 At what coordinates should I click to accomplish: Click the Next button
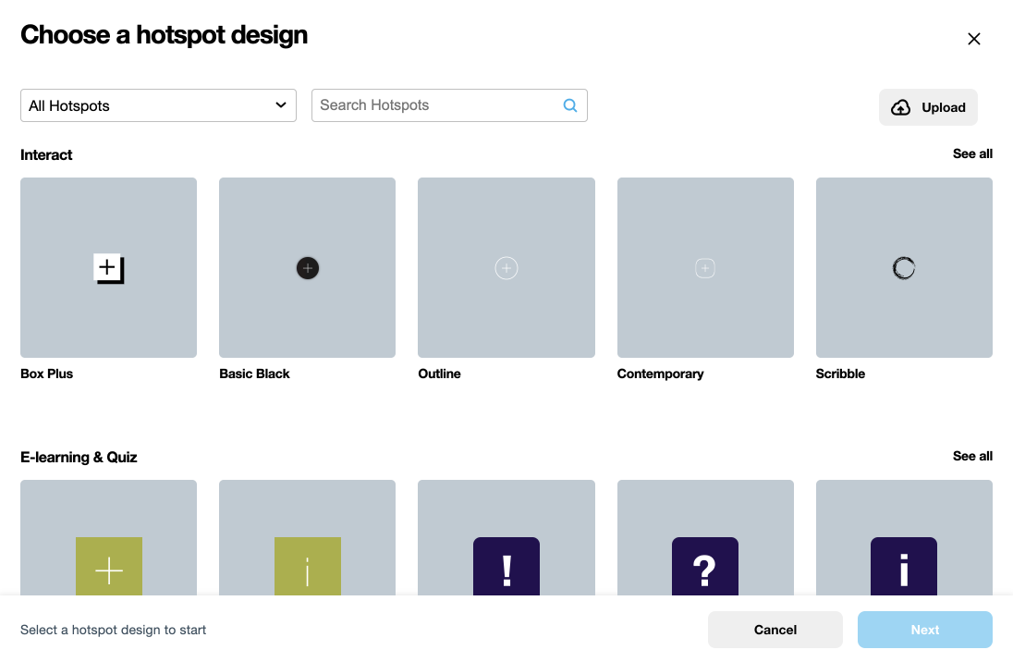[x=924, y=630]
